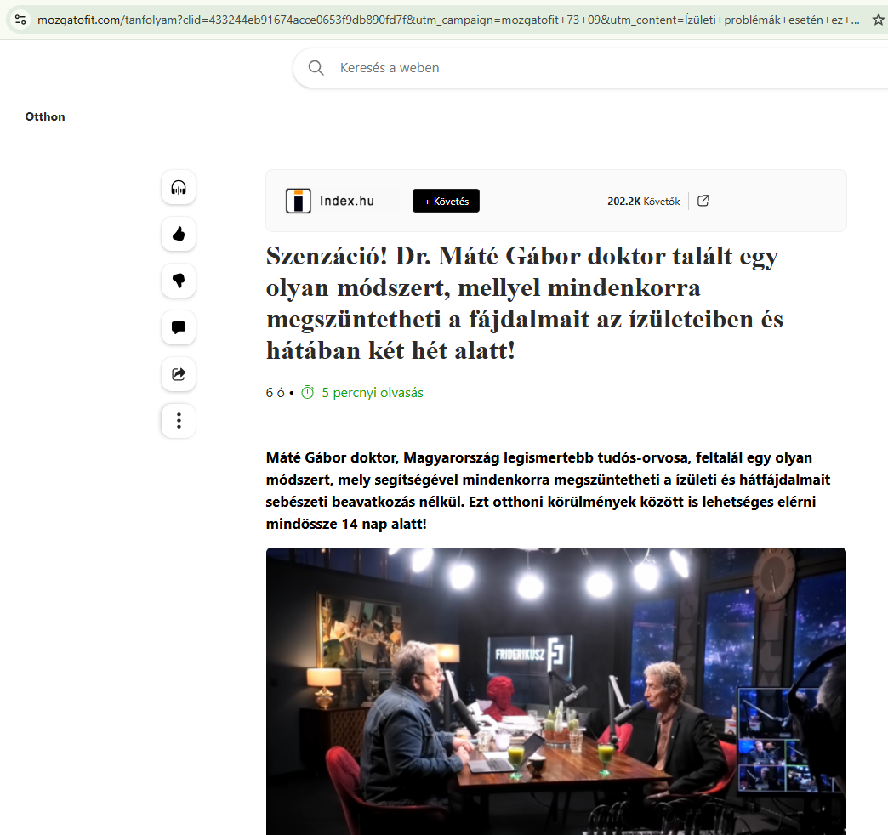Click the search magnifier icon
The height and width of the screenshot is (835, 888).
pyautogui.click(x=316, y=68)
